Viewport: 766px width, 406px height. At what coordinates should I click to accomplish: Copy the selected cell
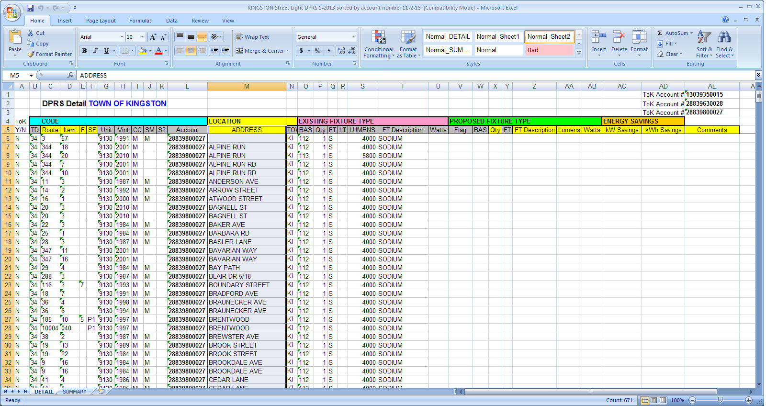coord(38,44)
